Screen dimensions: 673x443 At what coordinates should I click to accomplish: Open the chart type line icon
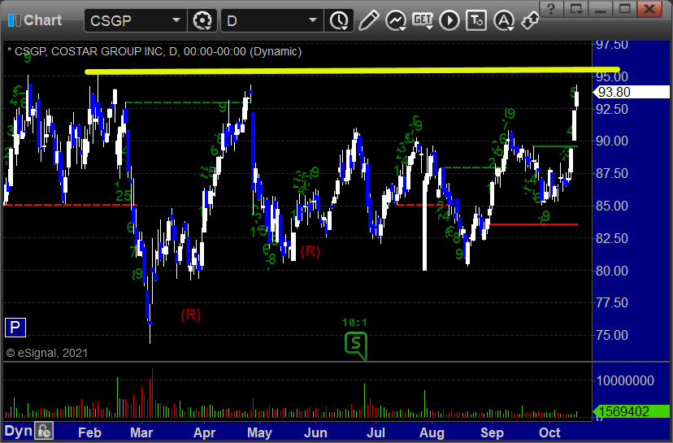396,20
